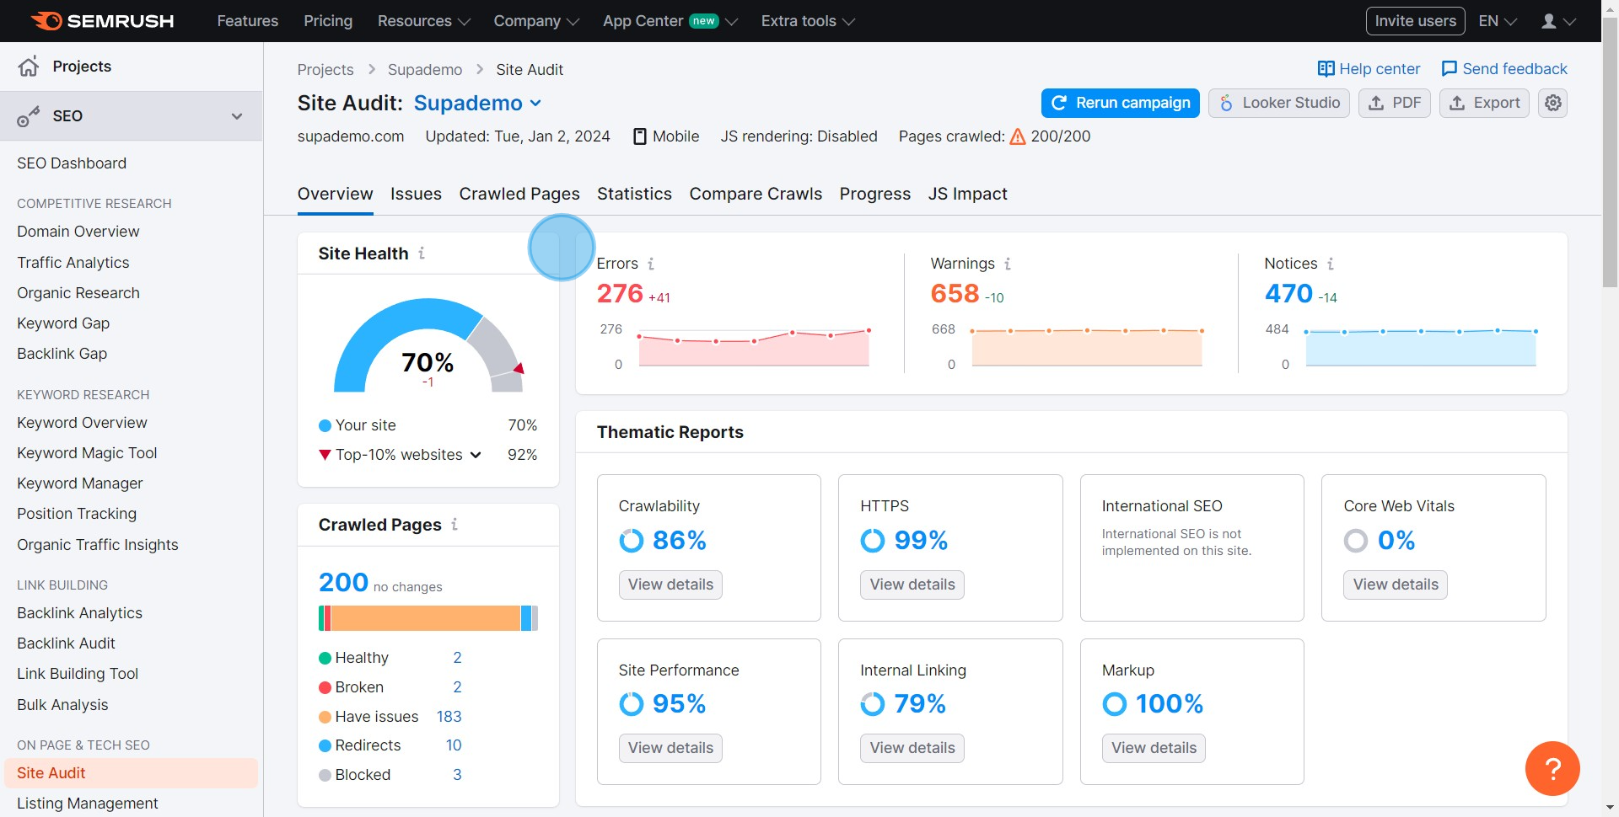Screen dimensions: 1619x817
Task: Switch to the Crawled Pages tab
Action: 519,194
